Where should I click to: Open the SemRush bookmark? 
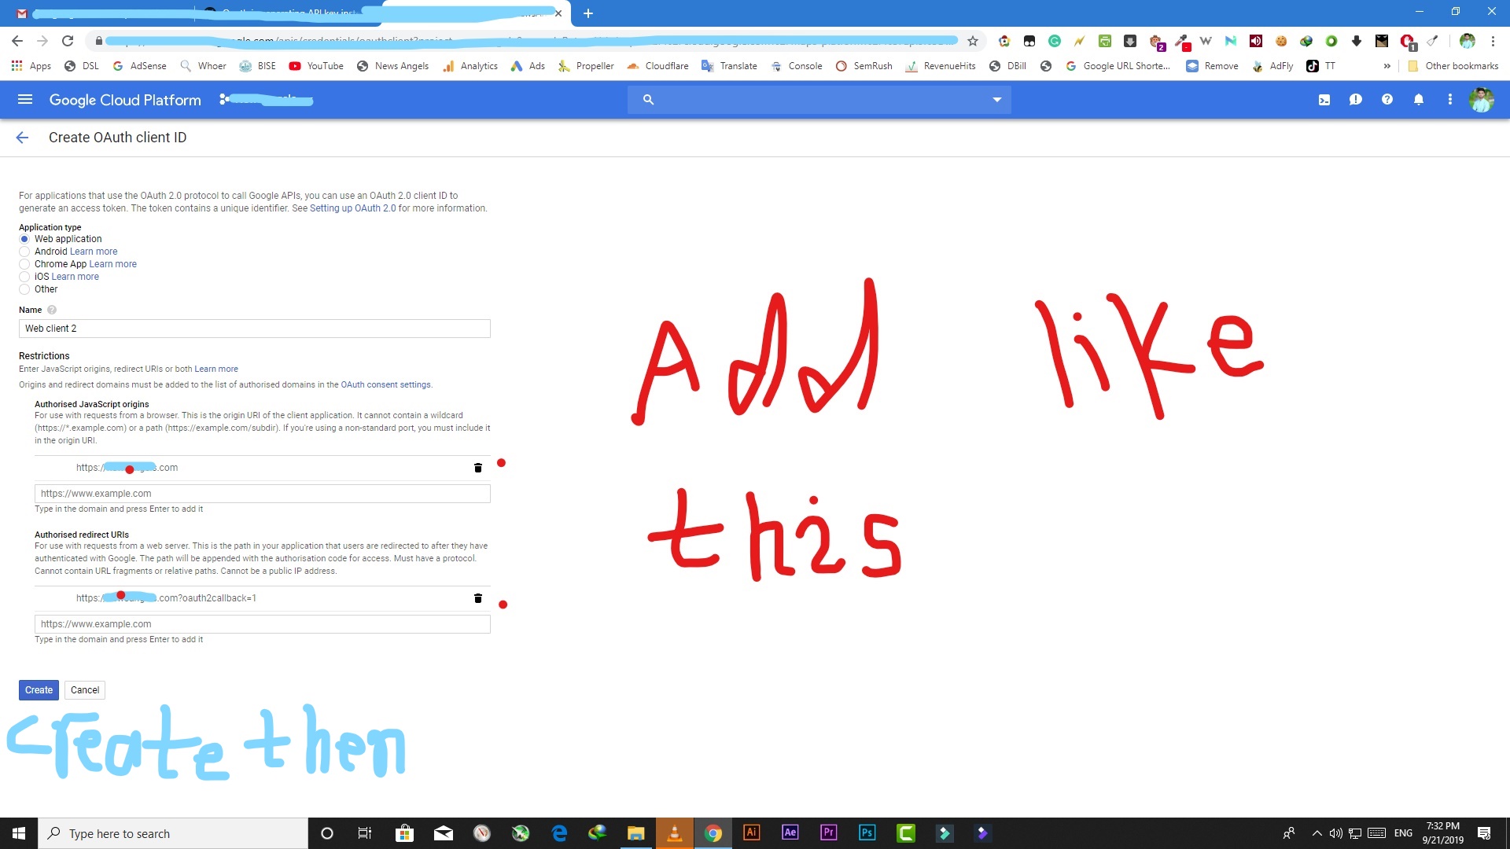(864, 66)
